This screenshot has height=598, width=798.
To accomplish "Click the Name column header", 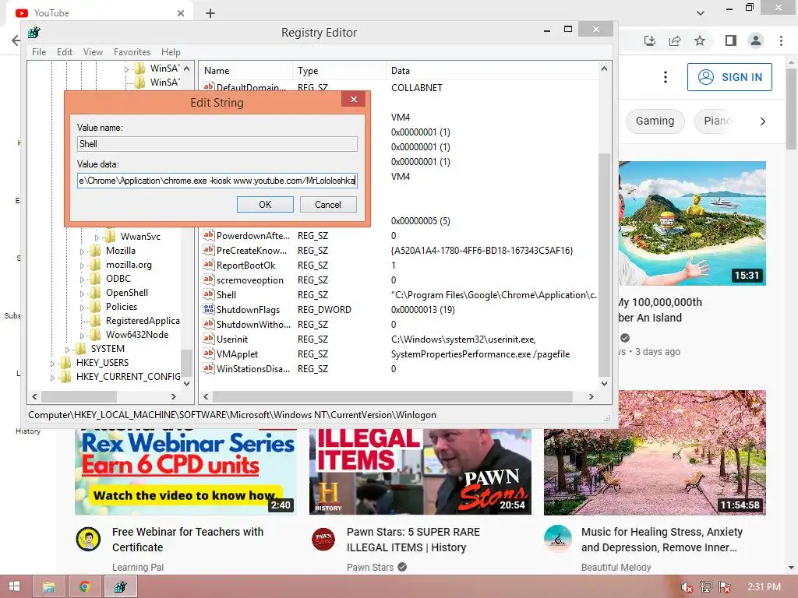I will 245,71.
